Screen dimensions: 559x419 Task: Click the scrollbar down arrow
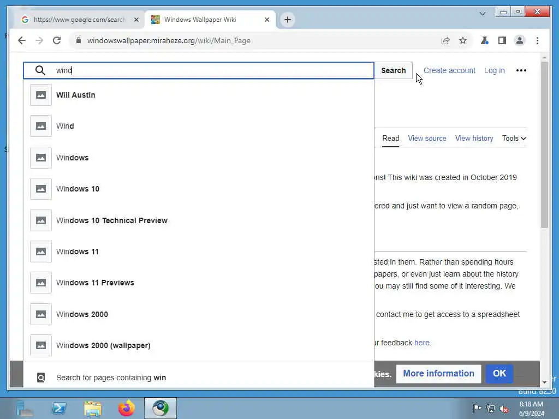544,382
